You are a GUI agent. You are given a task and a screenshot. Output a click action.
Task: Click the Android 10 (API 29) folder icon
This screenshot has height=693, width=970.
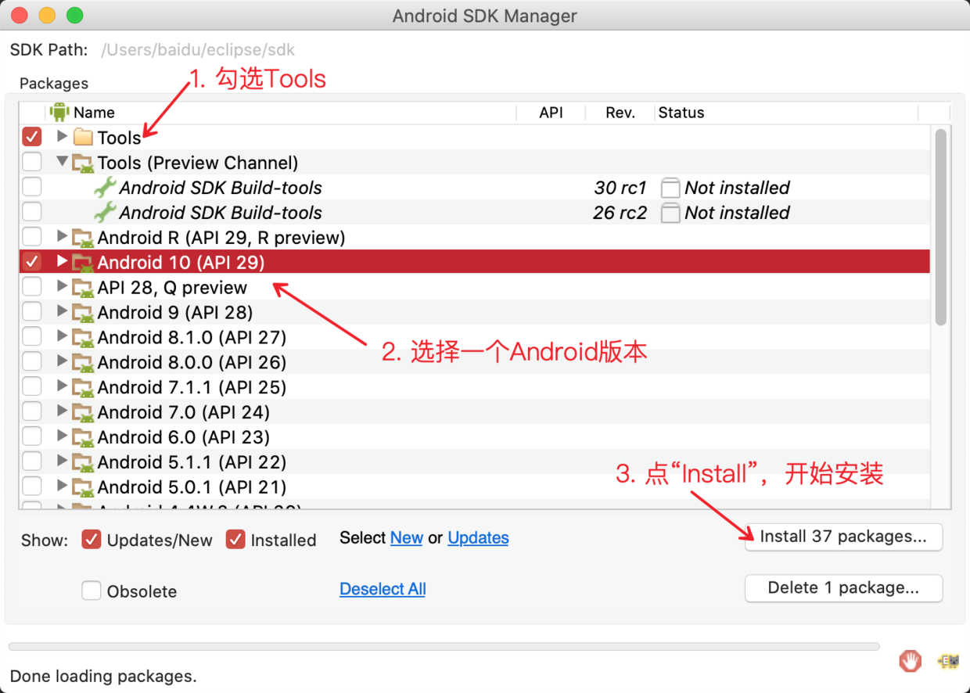83,263
